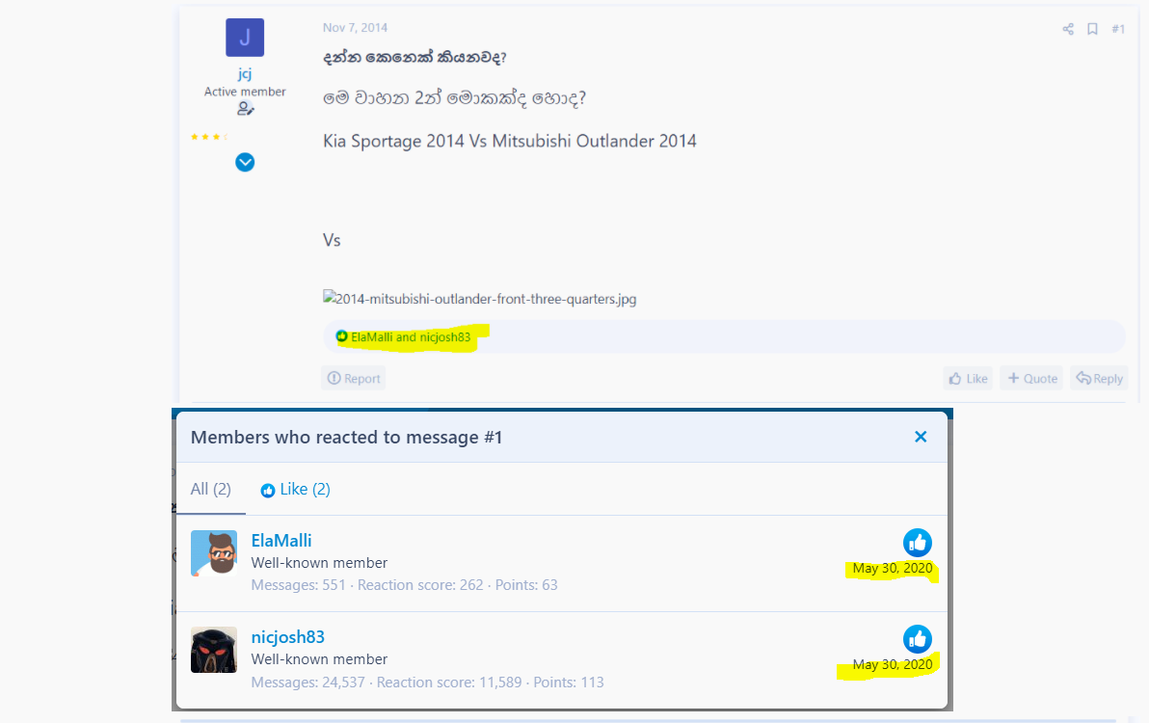Like post #1
This screenshot has height=723, width=1149.
coord(968,378)
